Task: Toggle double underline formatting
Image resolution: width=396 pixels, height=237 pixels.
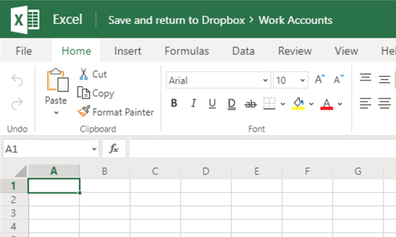Action: coord(232,104)
